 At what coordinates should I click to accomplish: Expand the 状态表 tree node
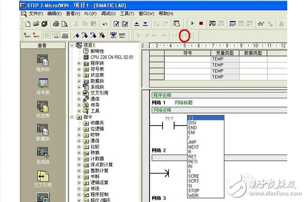tap(79, 75)
